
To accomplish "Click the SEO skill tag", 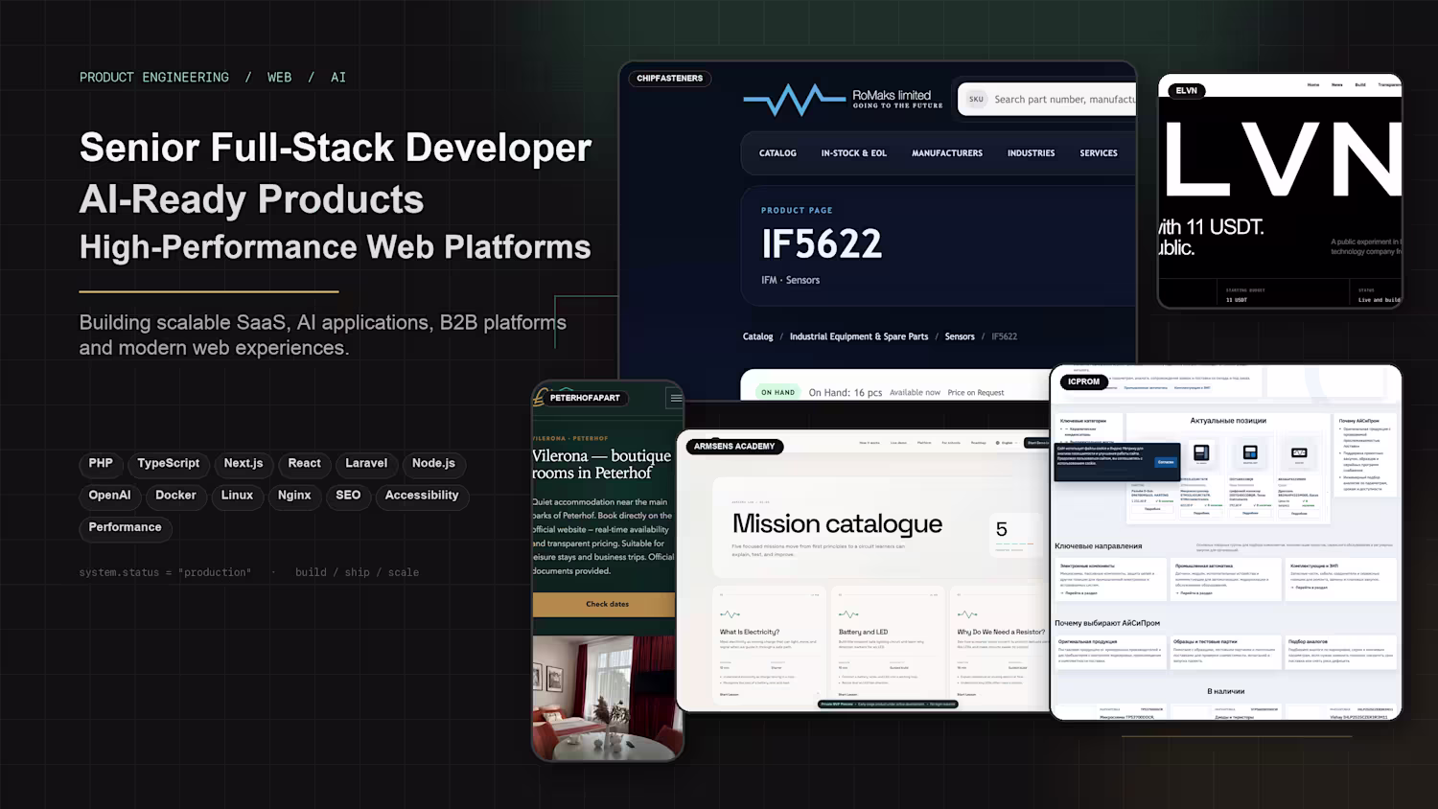I will [348, 496].
